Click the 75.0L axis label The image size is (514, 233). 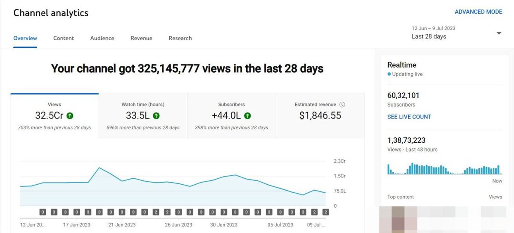(340, 191)
